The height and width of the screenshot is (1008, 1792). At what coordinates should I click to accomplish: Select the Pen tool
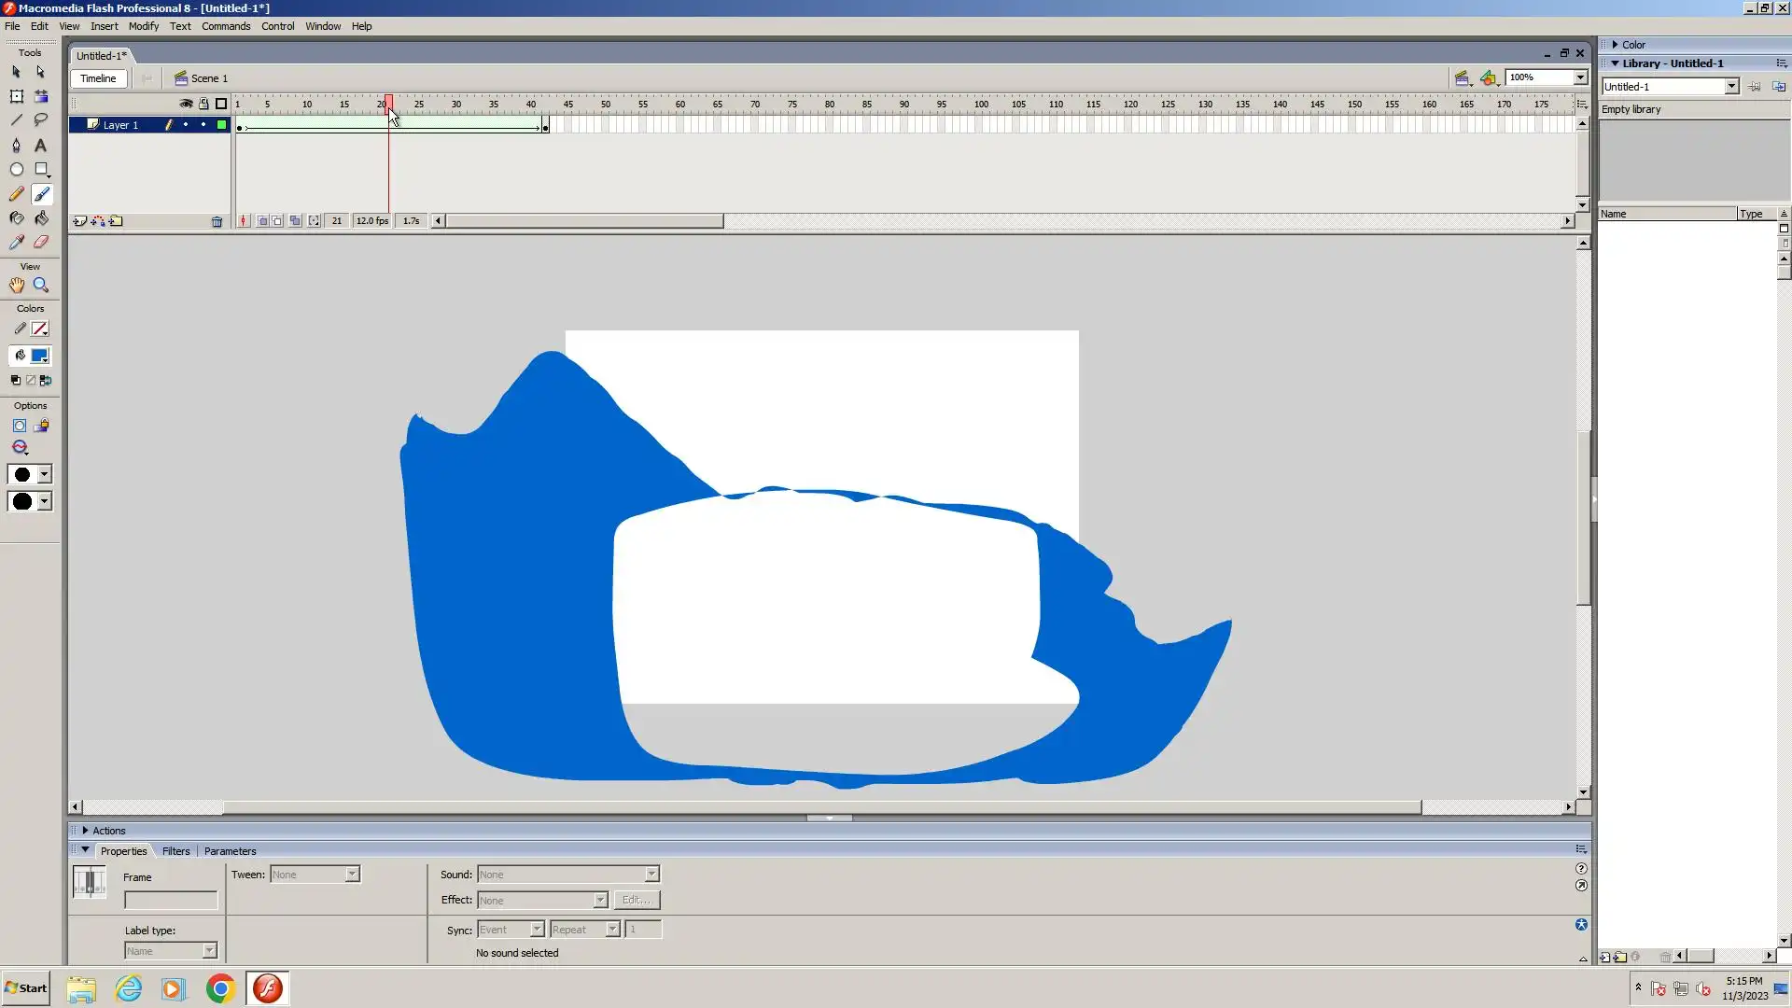point(16,146)
